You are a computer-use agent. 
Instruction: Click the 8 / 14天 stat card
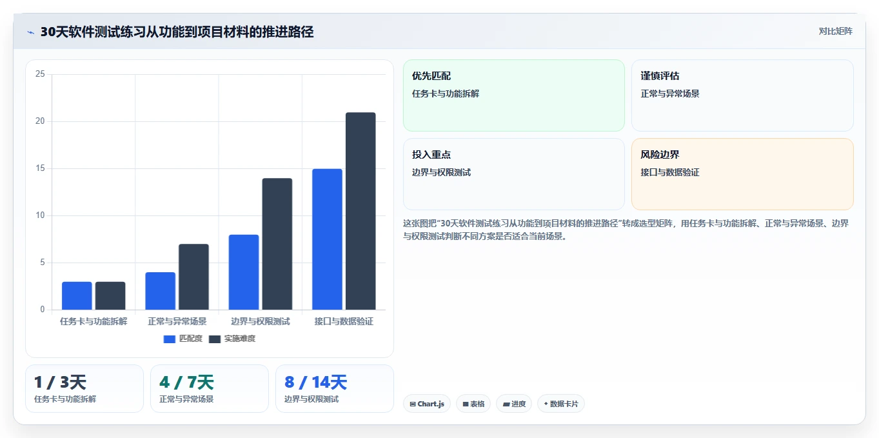335,388
